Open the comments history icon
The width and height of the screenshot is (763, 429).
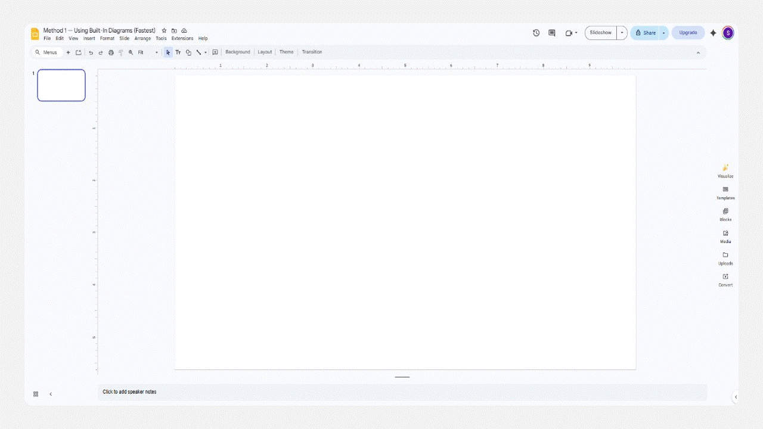(552, 33)
